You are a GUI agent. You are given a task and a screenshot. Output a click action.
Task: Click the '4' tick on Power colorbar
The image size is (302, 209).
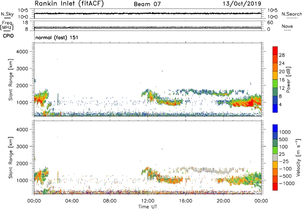tap(280, 104)
